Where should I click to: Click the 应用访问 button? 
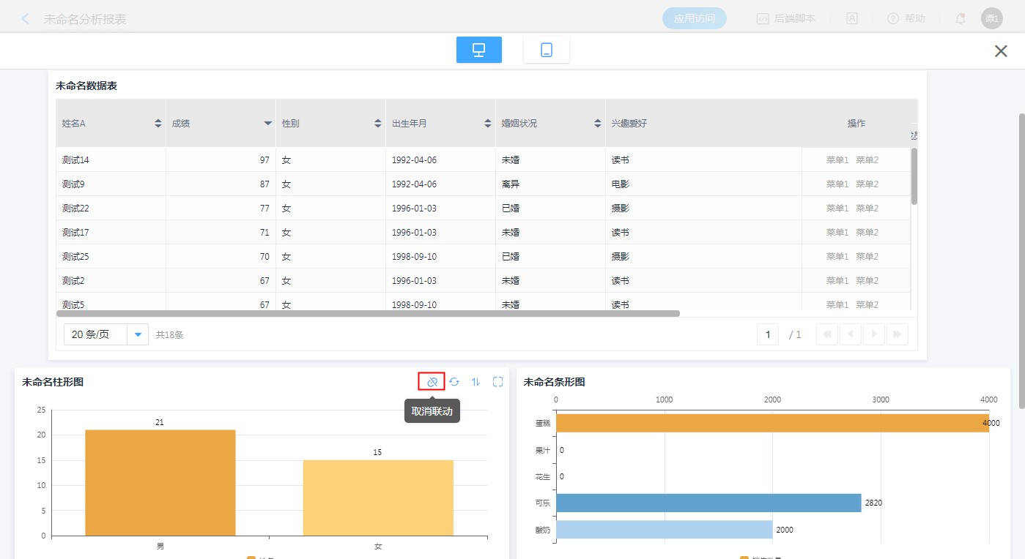click(694, 19)
